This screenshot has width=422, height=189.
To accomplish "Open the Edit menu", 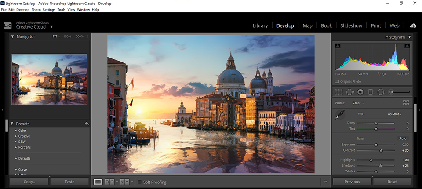I will [x=11, y=10].
